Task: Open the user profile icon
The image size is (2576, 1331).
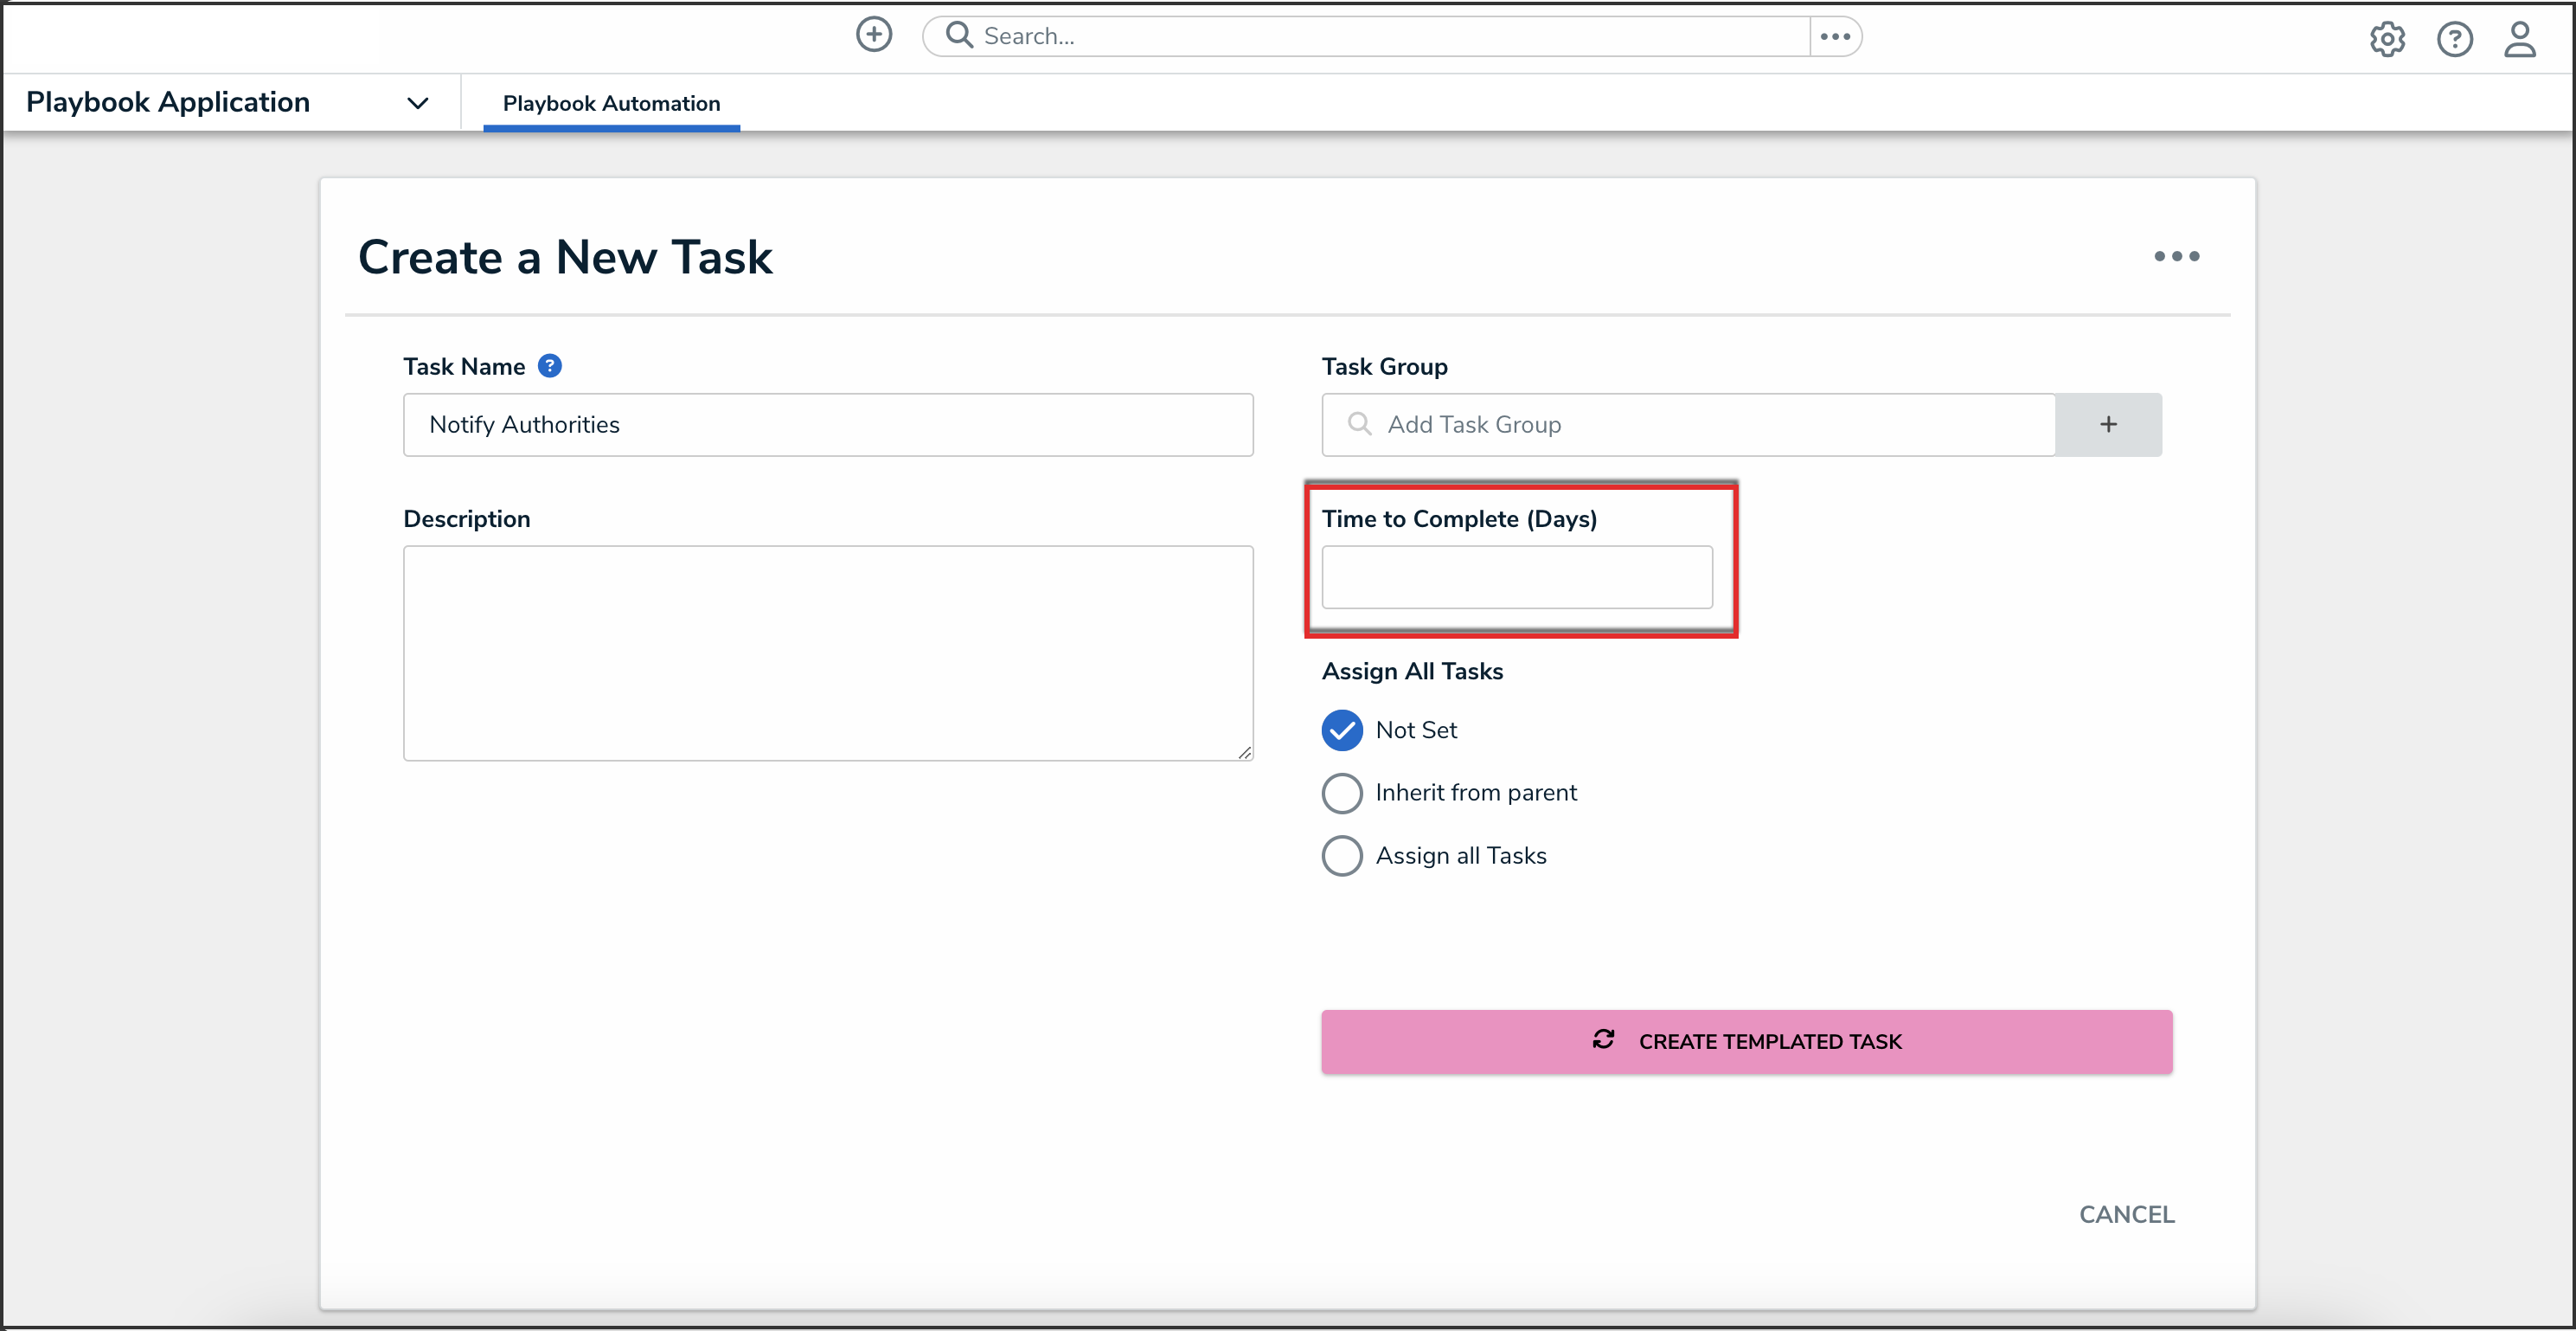Action: click(2519, 39)
